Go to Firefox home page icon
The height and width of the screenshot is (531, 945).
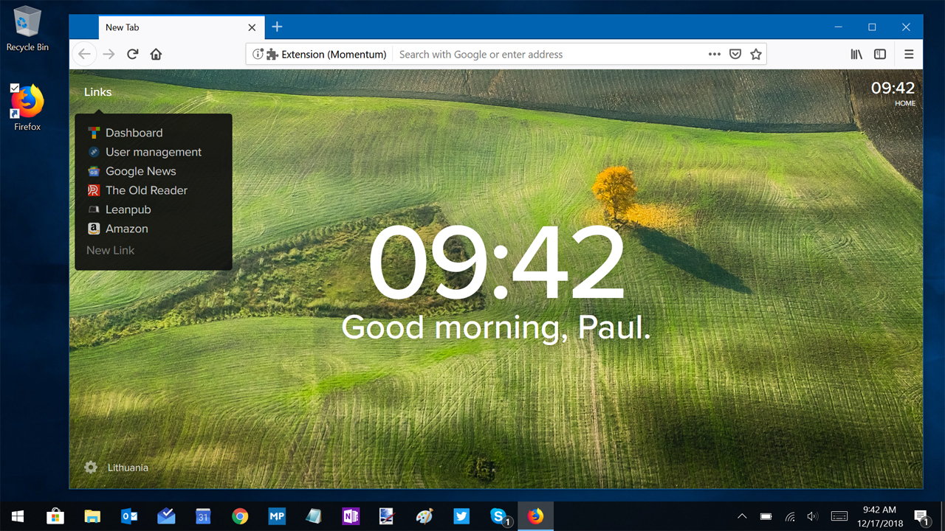coord(156,54)
